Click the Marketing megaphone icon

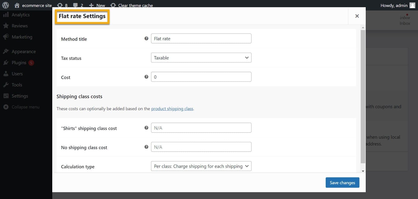6,37
